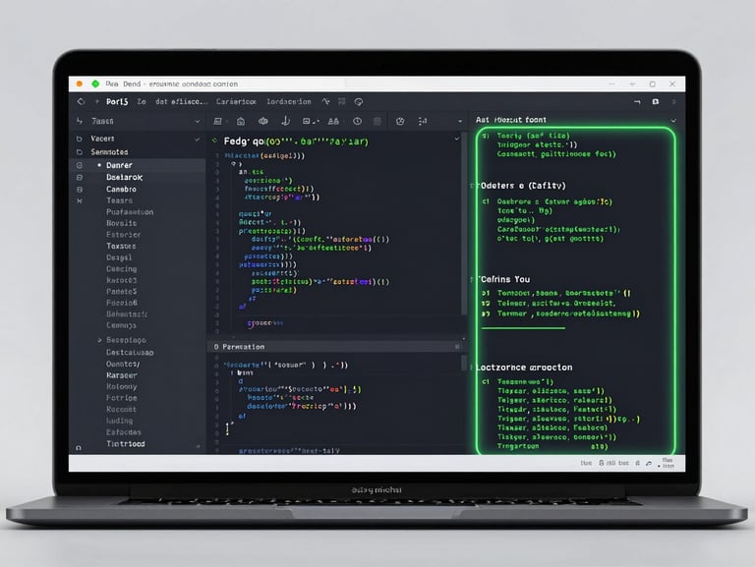Image resolution: width=755 pixels, height=567 pixels.
Task: Select the 'Rarseer' item in sidebar
Action: (121, 375)
